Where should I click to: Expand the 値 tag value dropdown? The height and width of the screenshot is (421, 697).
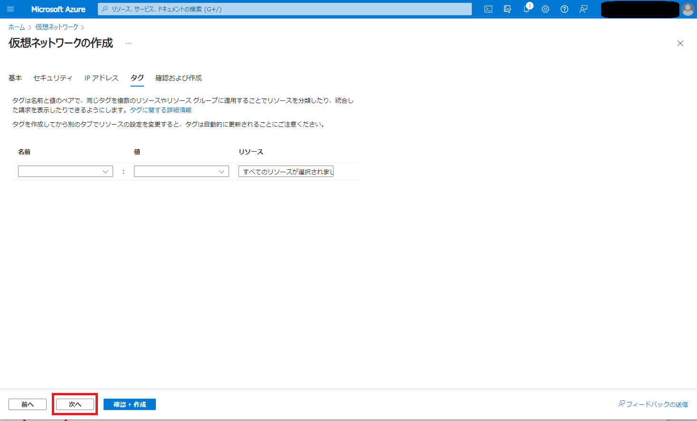click(x=181, y=171)
